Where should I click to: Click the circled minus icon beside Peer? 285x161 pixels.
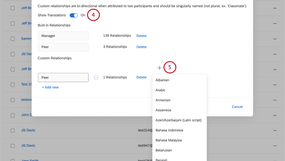96,77
